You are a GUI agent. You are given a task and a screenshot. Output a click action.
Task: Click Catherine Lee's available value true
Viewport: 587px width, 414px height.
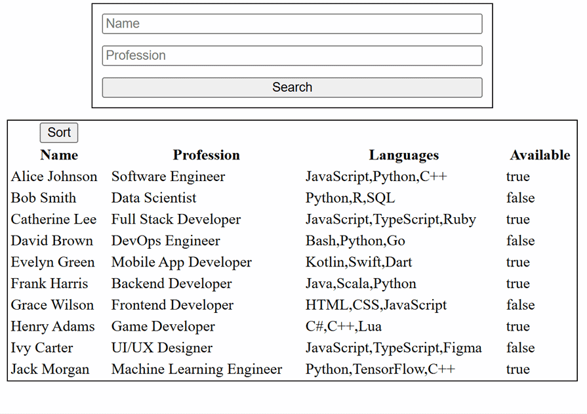[518, 219]
